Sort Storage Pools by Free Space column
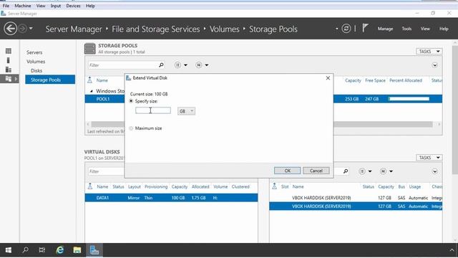The height and width of the screenshot is (258, 458). 375,80
